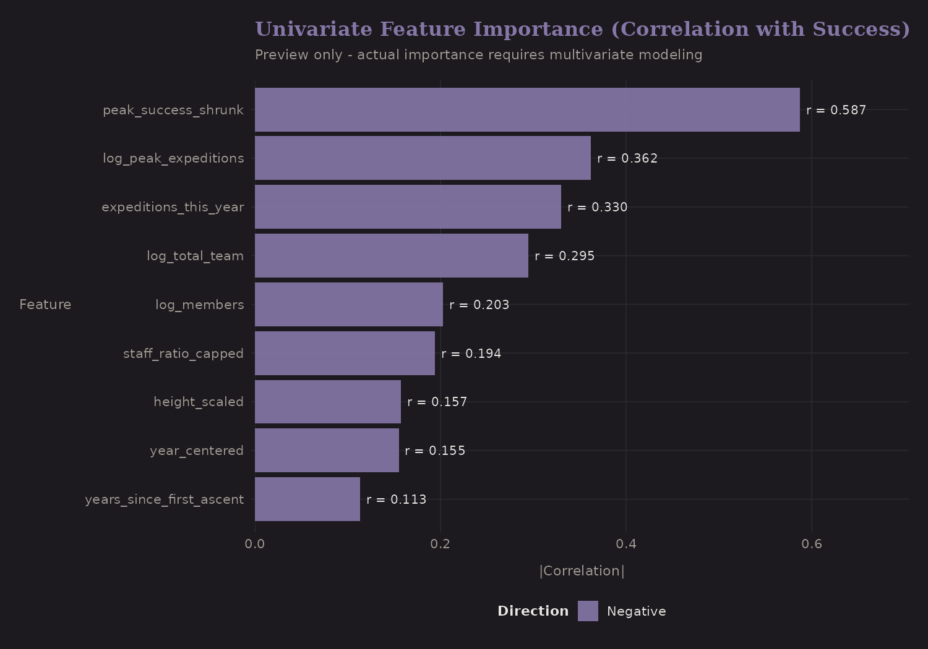Click the subtitle about multivariate modeling
Screen dimensions: 928x649
click(478, 55)
